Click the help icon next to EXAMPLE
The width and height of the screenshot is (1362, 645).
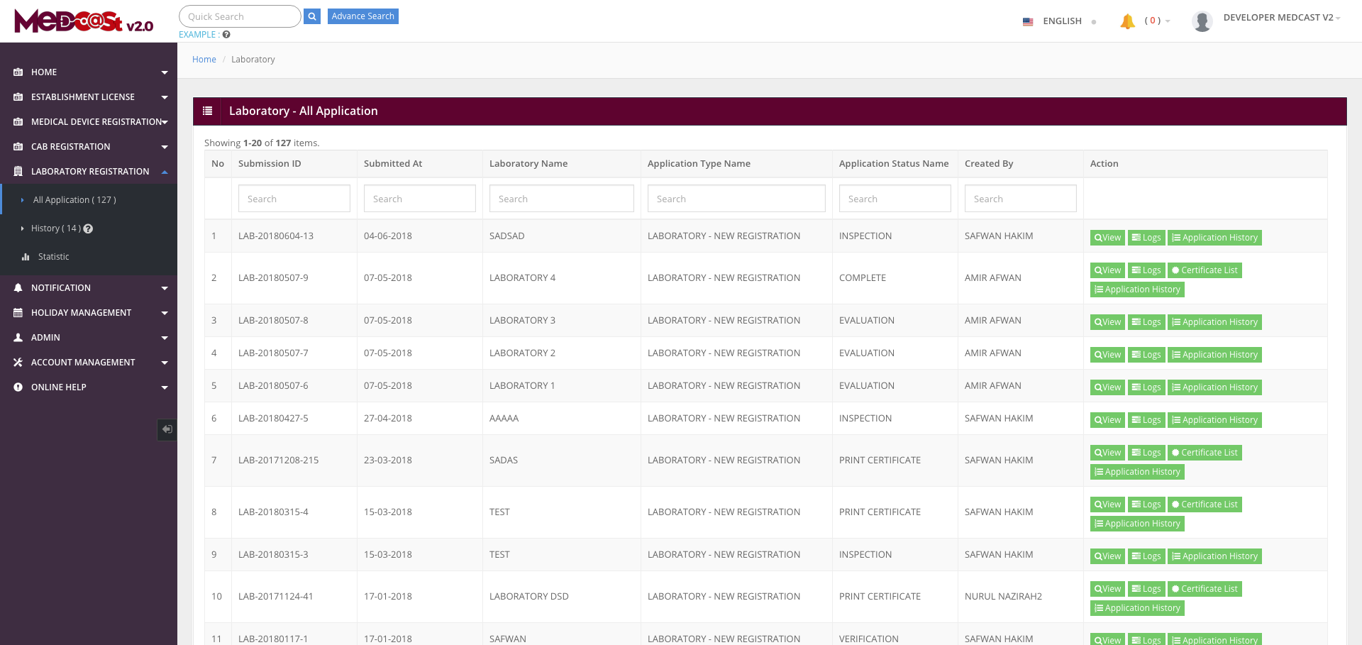pos(226,35)
